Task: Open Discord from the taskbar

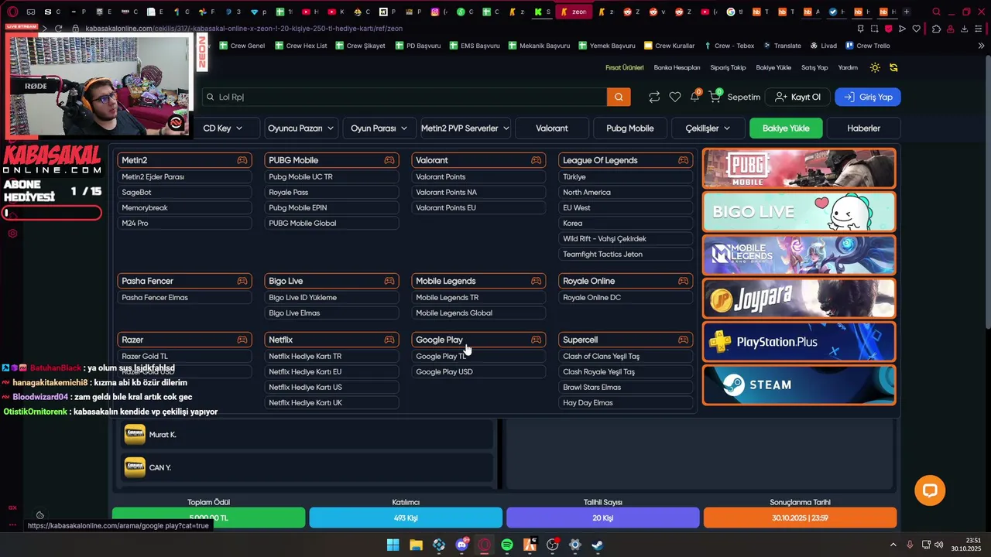Action: coord(462,545)
